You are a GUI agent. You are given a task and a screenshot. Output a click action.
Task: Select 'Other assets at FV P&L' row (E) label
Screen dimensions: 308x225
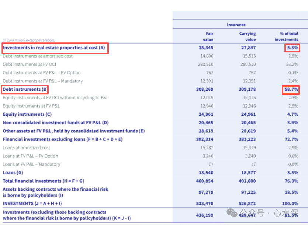click(74, 131)
